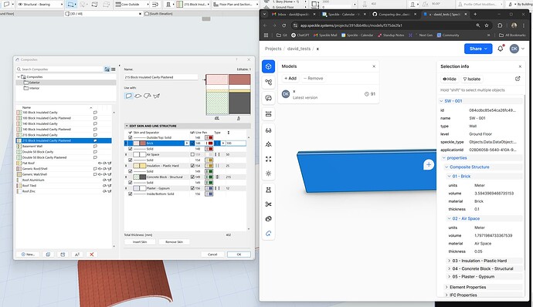Click the blue Share button
Image resolution: width=533 pixels, height=307 pixels.
click(478, 49)
